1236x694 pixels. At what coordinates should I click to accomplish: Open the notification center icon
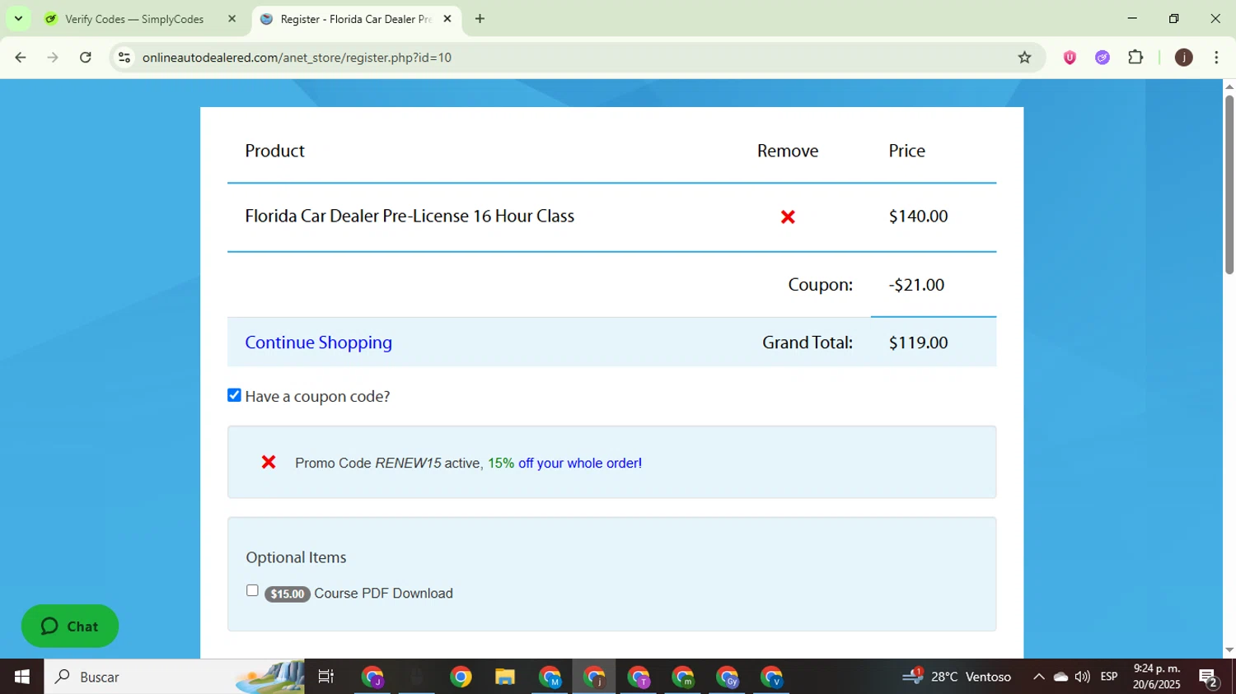pyautogui.click(x=1209, y=678)
